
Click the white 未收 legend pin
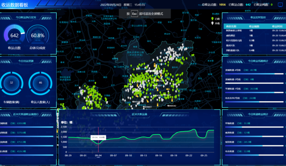pyautogui.click(x=212, y=23)
